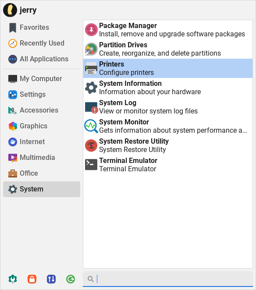Launch Terminal Emulator
Viewport: 256px width, 290px height.
[168, 165]
